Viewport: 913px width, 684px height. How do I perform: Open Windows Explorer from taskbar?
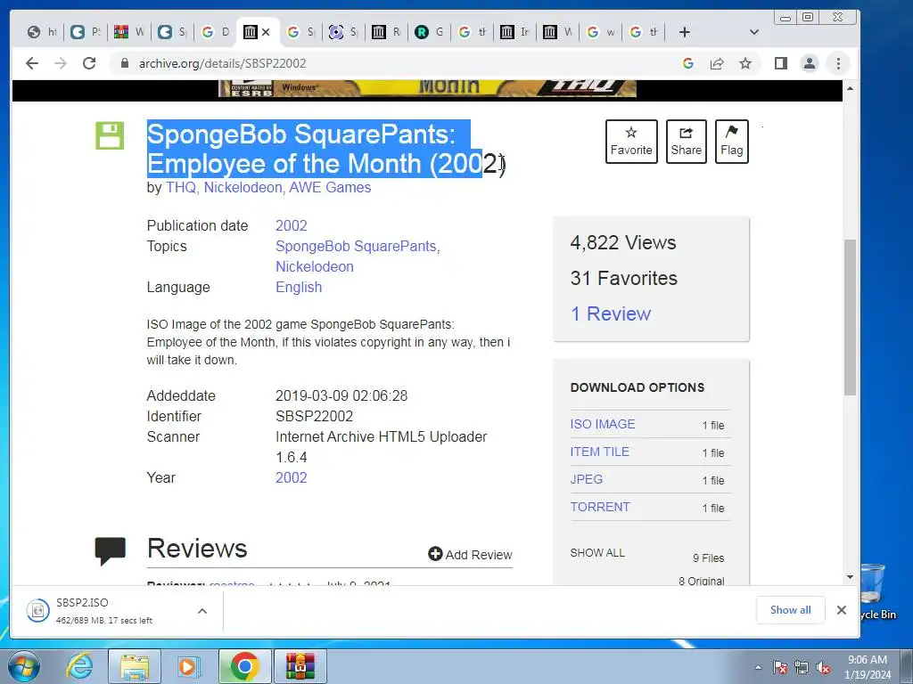[x=135, y=666]
